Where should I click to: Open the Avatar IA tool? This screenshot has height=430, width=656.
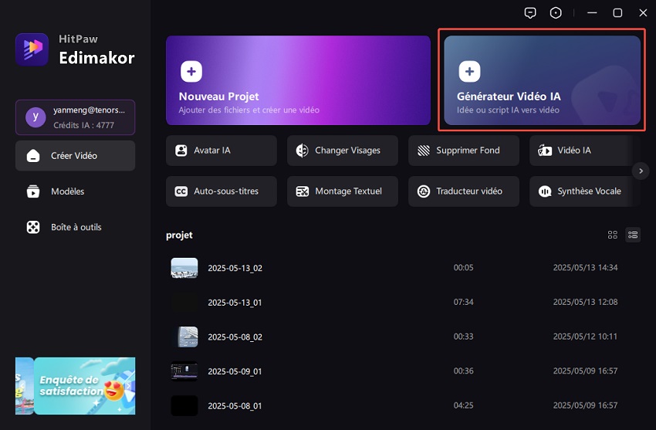221,151
